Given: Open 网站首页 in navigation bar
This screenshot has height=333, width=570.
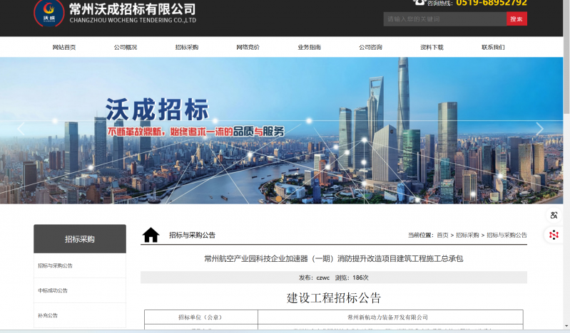Looking at the screenshot, I should coord(64,48).
